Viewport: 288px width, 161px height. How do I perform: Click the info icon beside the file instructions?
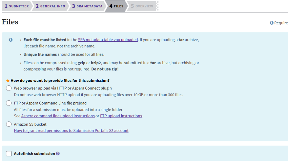[11, 40]
